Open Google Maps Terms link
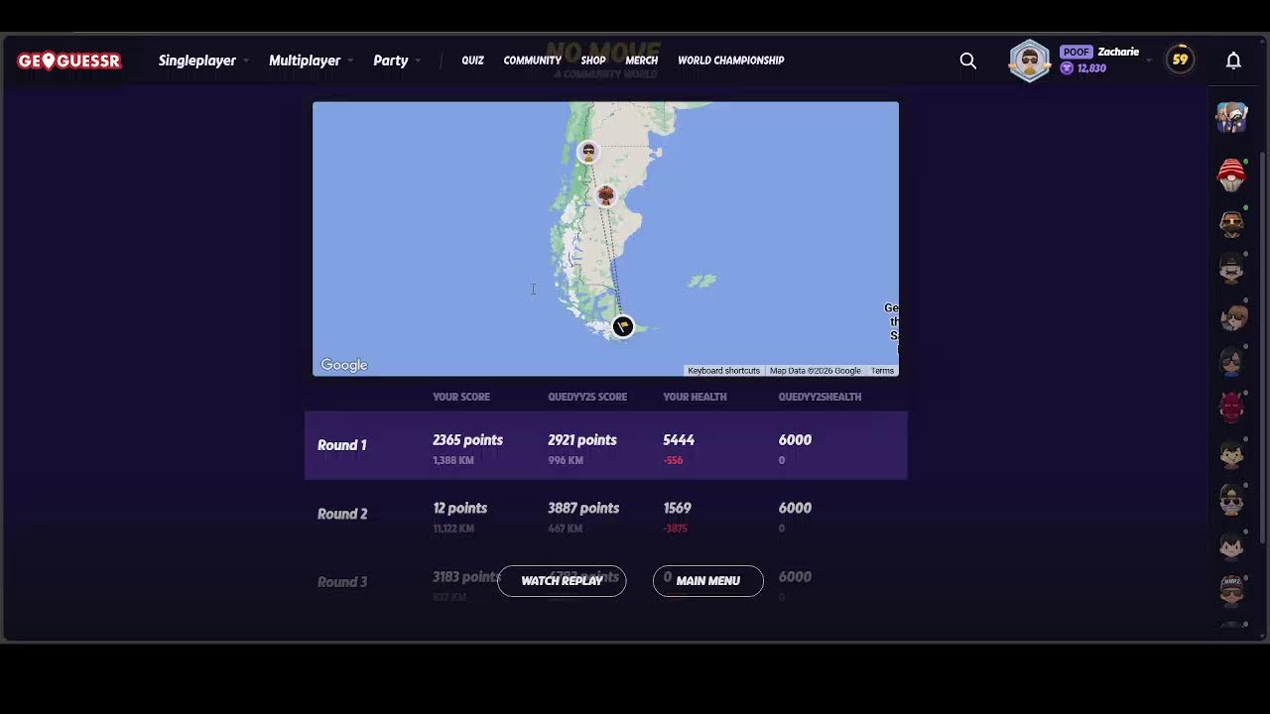The width and height of the screenshot is (1270, 714). tap(882, 371)
